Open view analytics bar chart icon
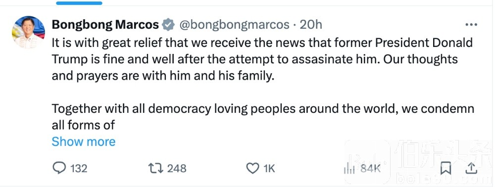The image size is (495, 187). pos(349,168)
